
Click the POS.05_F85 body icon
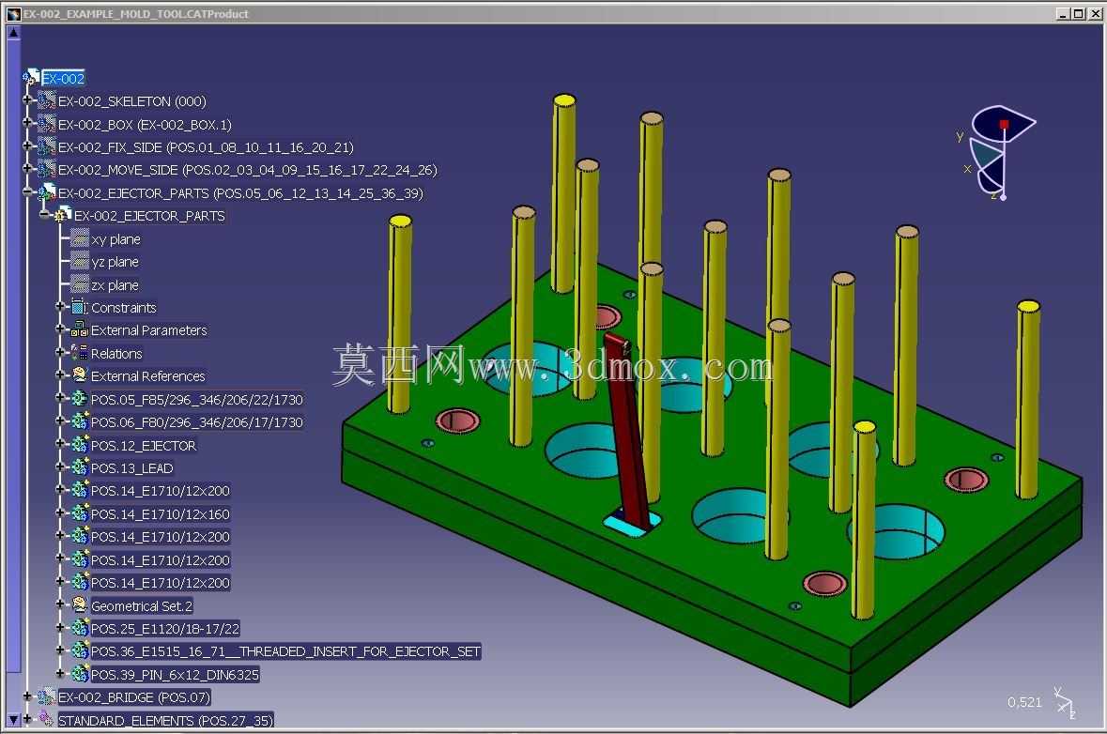(x=80, y=399)
